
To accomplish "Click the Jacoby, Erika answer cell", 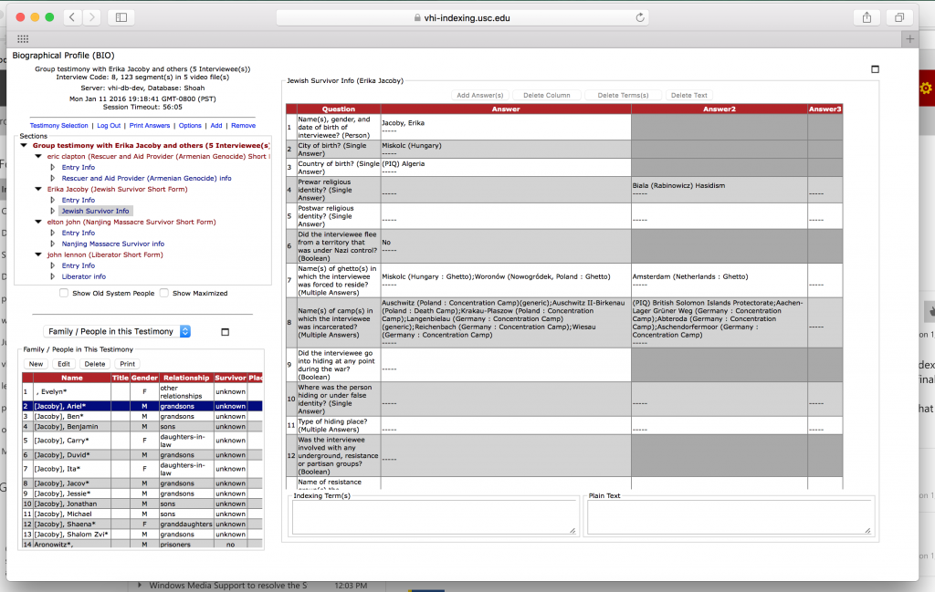I will [506, 127].
